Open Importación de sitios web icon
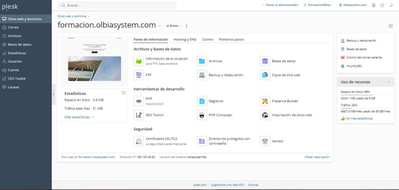This screenshot has width=399, height=190. click(265, 115)
